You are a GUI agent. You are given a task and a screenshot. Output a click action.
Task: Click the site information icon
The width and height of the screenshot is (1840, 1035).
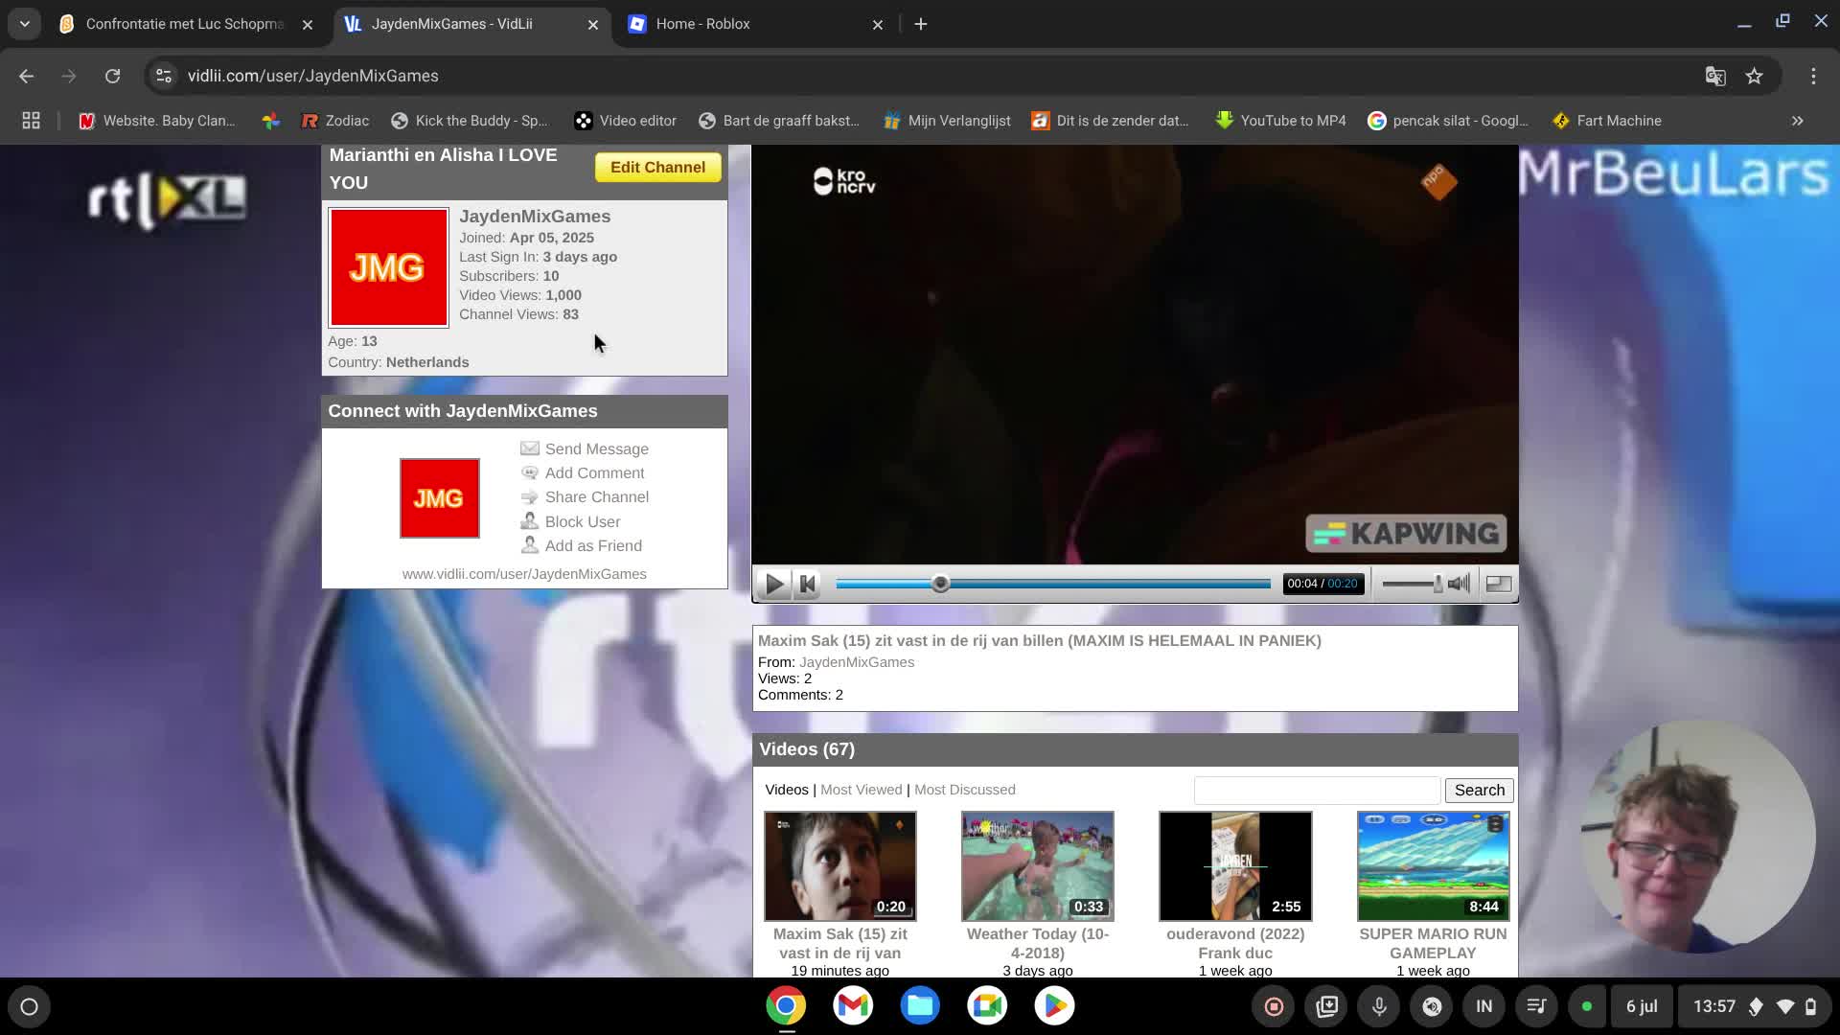[x=164, y=76]
